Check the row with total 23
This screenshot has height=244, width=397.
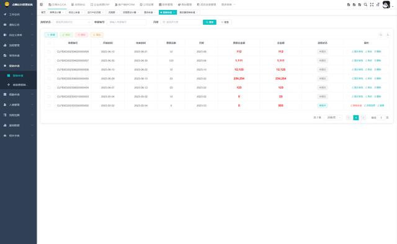(x=49, y=97)
